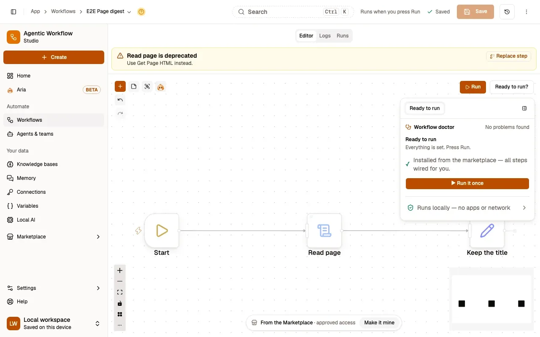
Task: Click the Create button
Action: tap(54, 57)
